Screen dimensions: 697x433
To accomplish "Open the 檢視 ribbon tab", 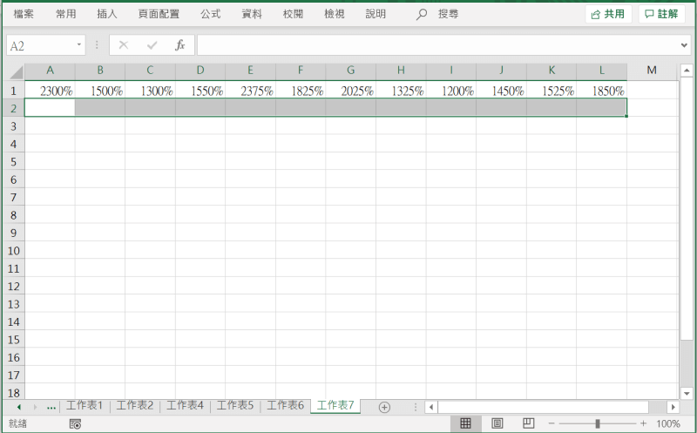I will (x=335, y=14).
